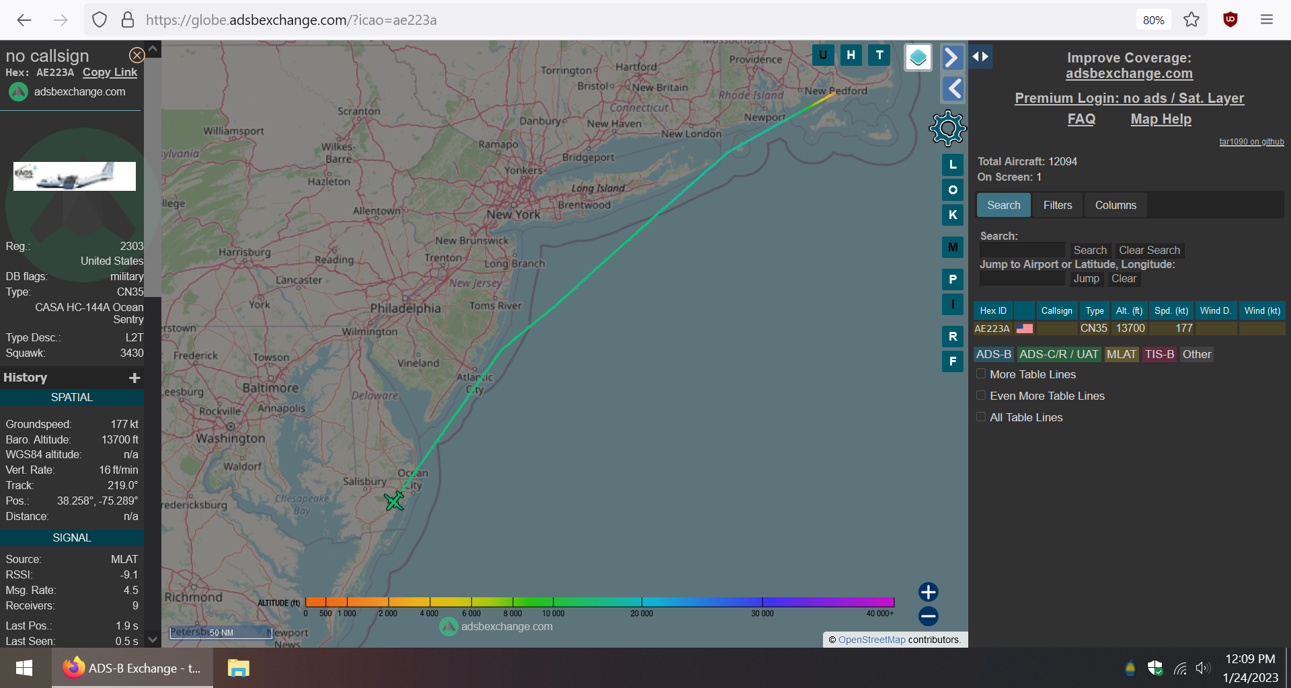The width and height of the screenshot is (1291, 688).
Task: Open Premium Login link
Action: pyautogui.click(x=1129, y=98)
